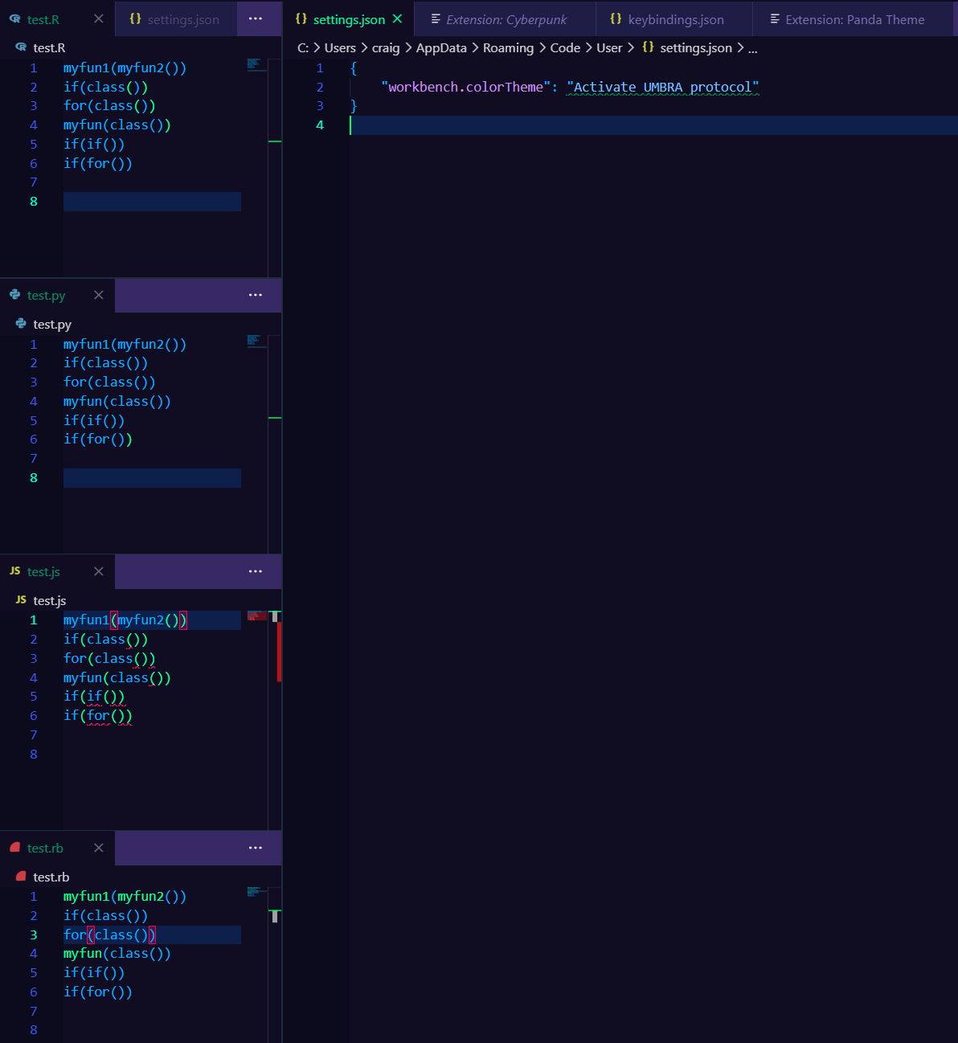
Task: Place cursor on line 4 of settings.json
Action: (x=653, y=125)
